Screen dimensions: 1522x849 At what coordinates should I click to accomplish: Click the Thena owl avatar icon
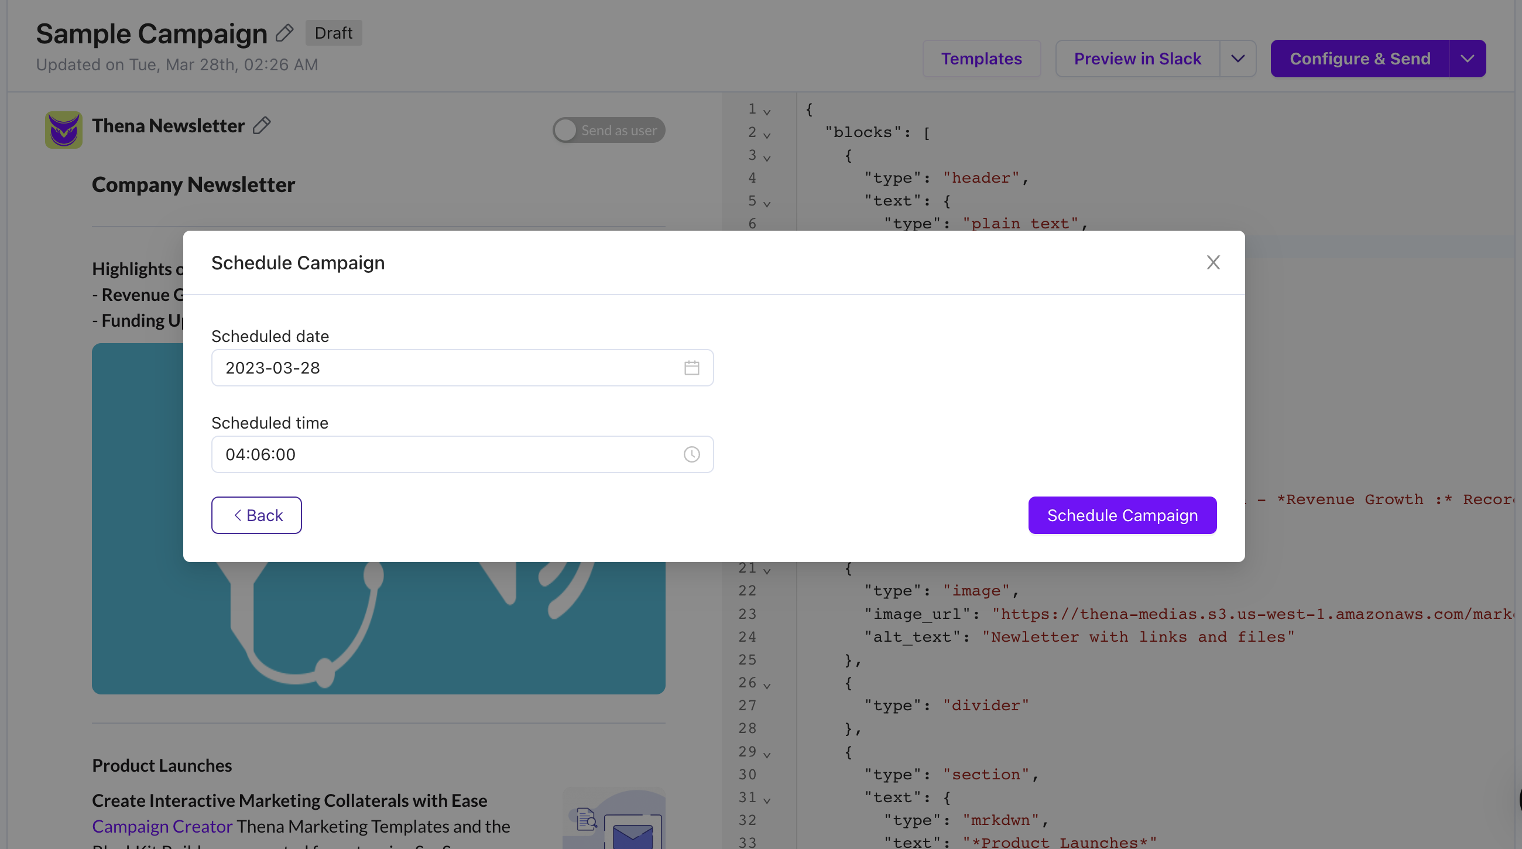64,129
